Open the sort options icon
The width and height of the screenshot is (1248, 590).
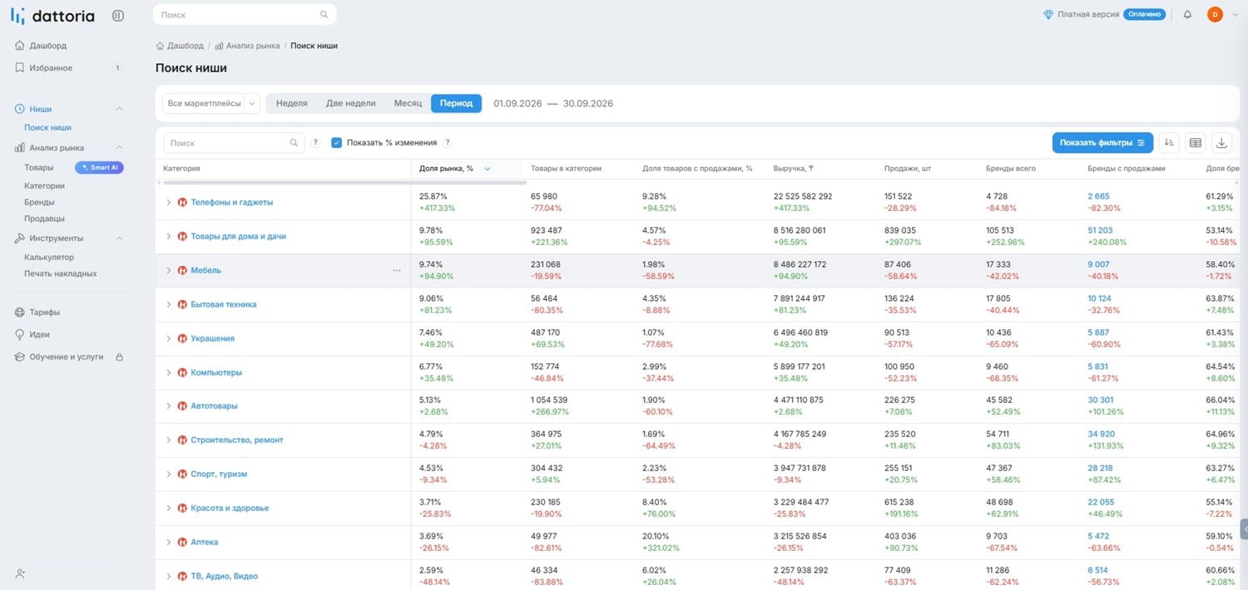coord(1169,143)
